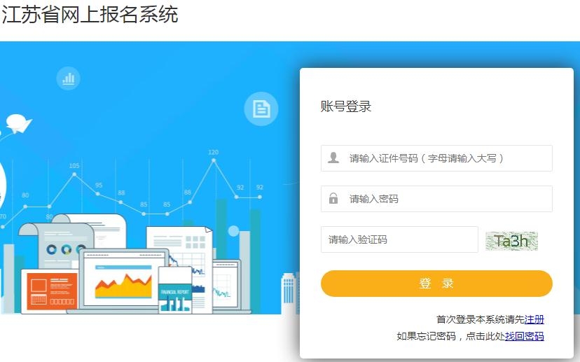This screenshot has width=580, height=362.
Task: Open the 注册 registration link
Action: click(x=534, y=319)
